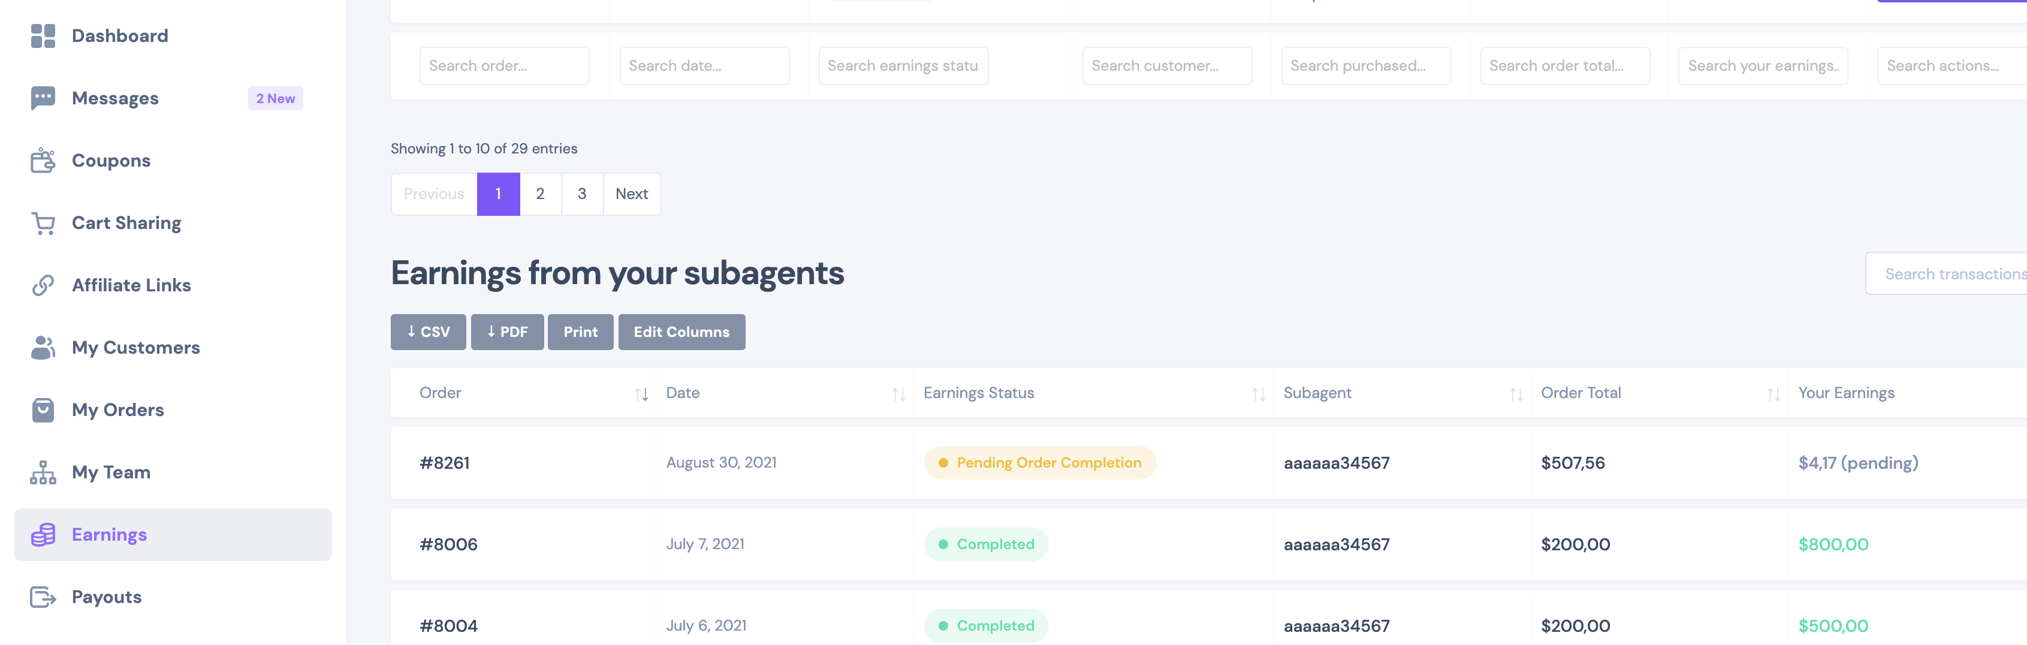Click the My Orders bag icon

[43, 410]
